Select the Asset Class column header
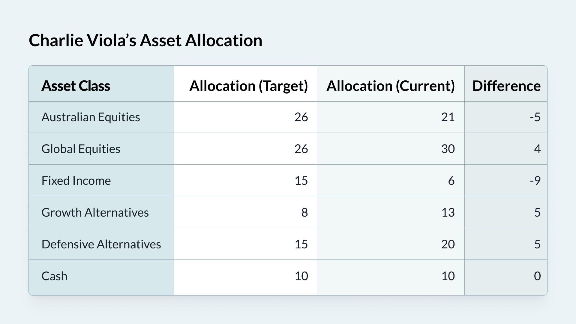Viewport: 576px width, 324px height. point(76,86)
